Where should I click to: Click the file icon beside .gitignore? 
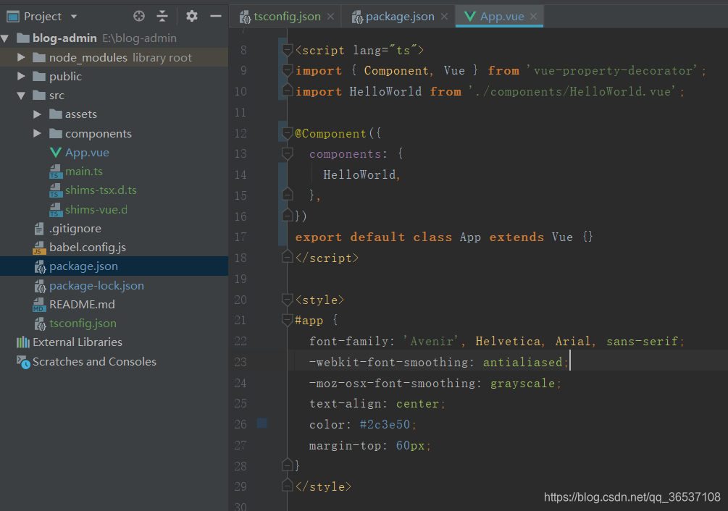coord(39,229)
